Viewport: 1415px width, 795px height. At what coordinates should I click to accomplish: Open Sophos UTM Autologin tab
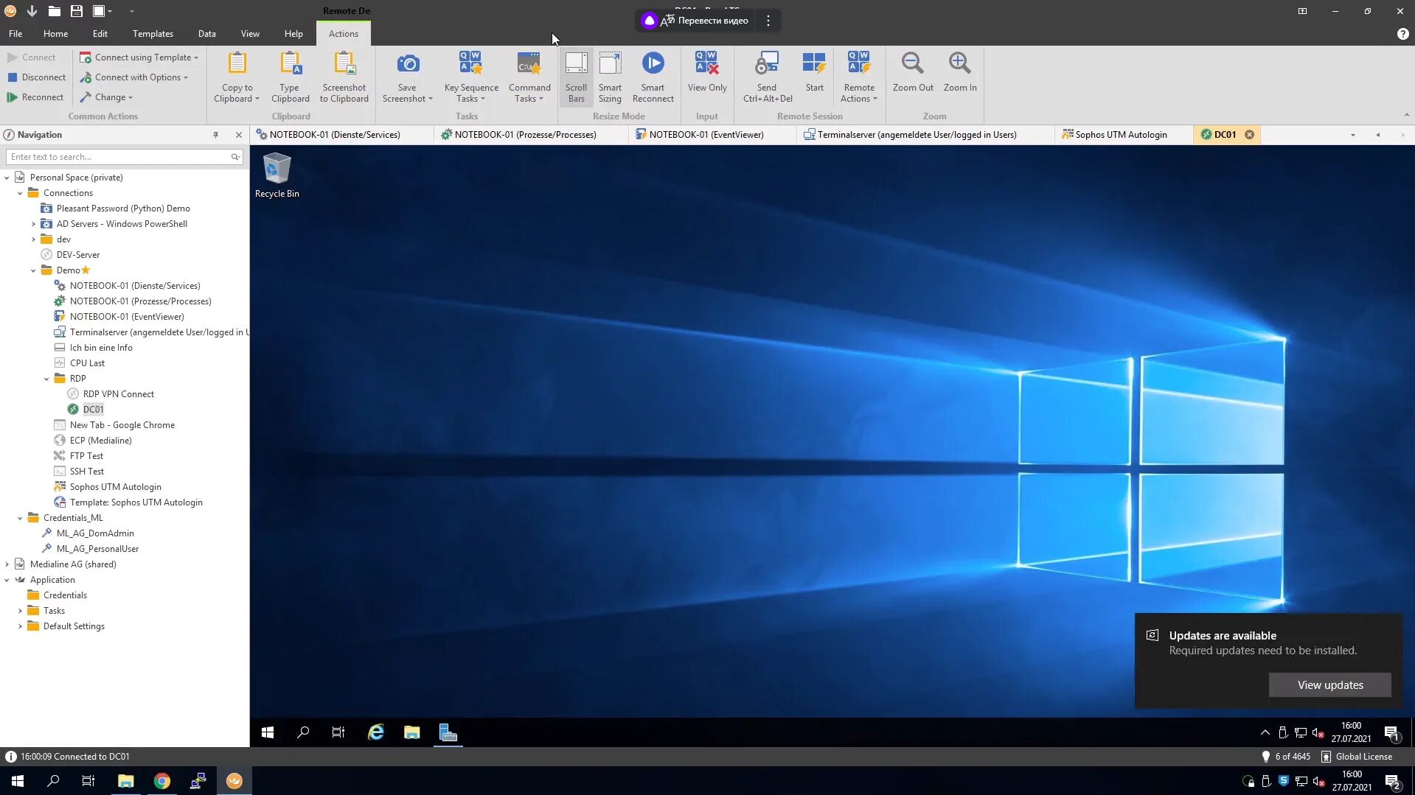(1124, 135)
